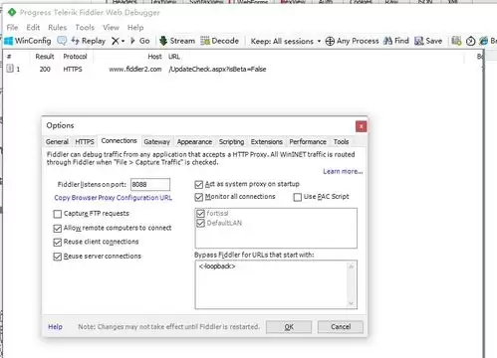Toggle the DefaultLAN connection checkbox
This screenshot has width=497, height=358.
coord(200,223)
